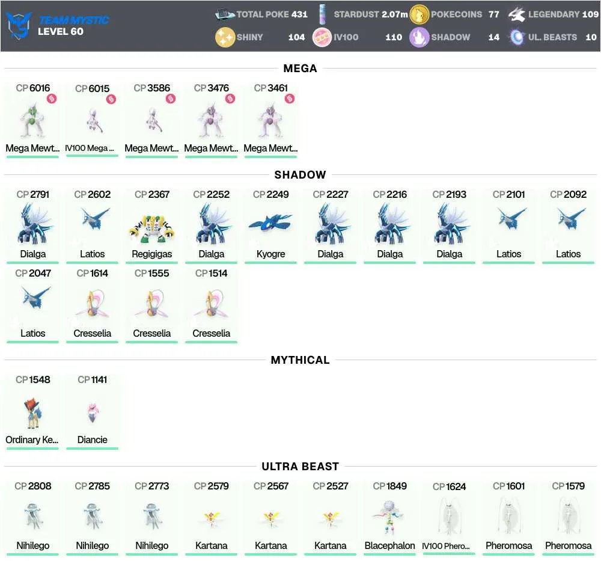
Task: Click the gold Pokecoins coin icon
Action: click(x=419, y=14)
